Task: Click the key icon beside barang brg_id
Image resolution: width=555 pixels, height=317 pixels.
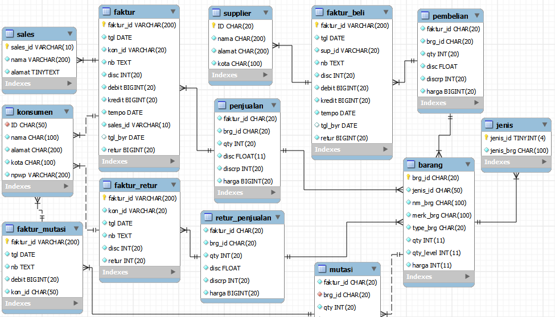Action: click(x=408, y=178)
